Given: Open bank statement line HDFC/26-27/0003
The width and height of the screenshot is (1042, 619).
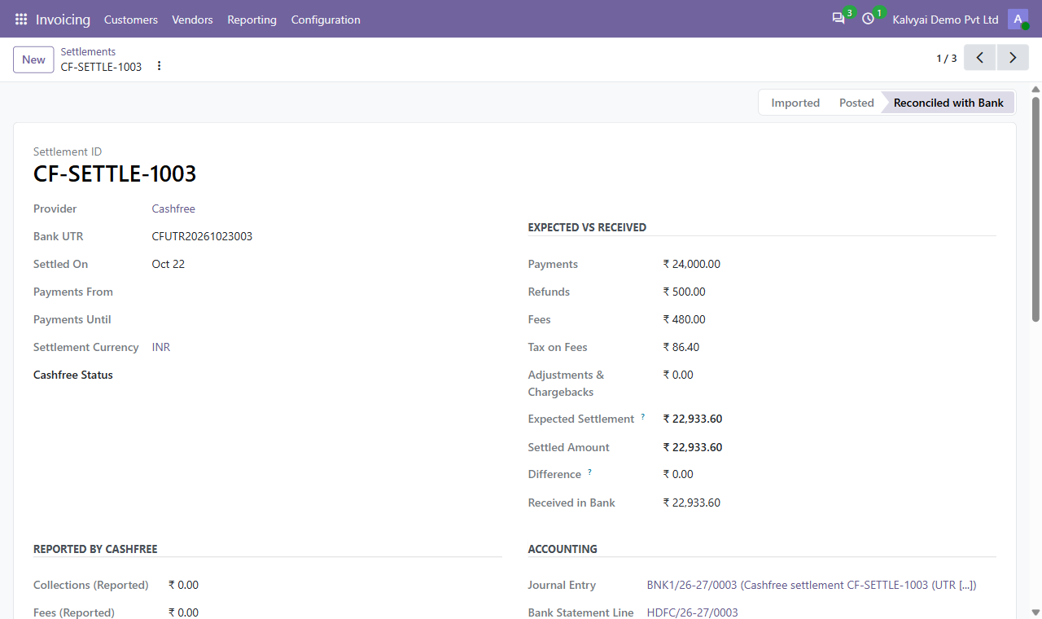Looking at the screenshot, I should [x=693, y=612].
